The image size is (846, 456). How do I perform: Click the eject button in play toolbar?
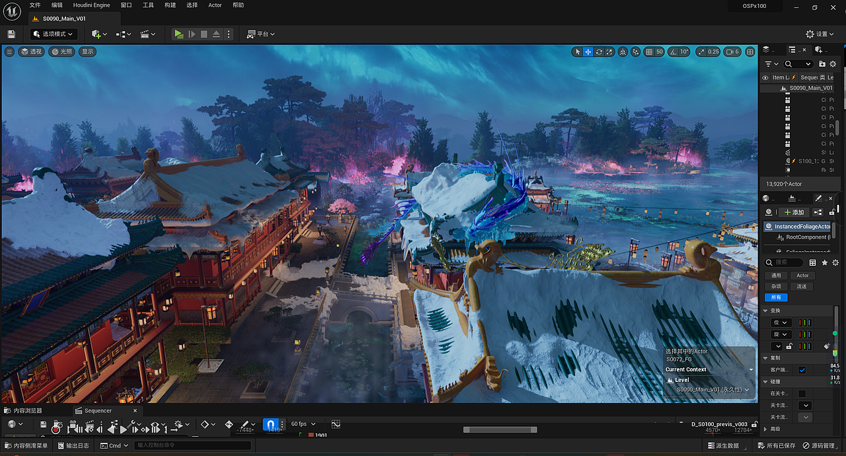coord(216,34)
